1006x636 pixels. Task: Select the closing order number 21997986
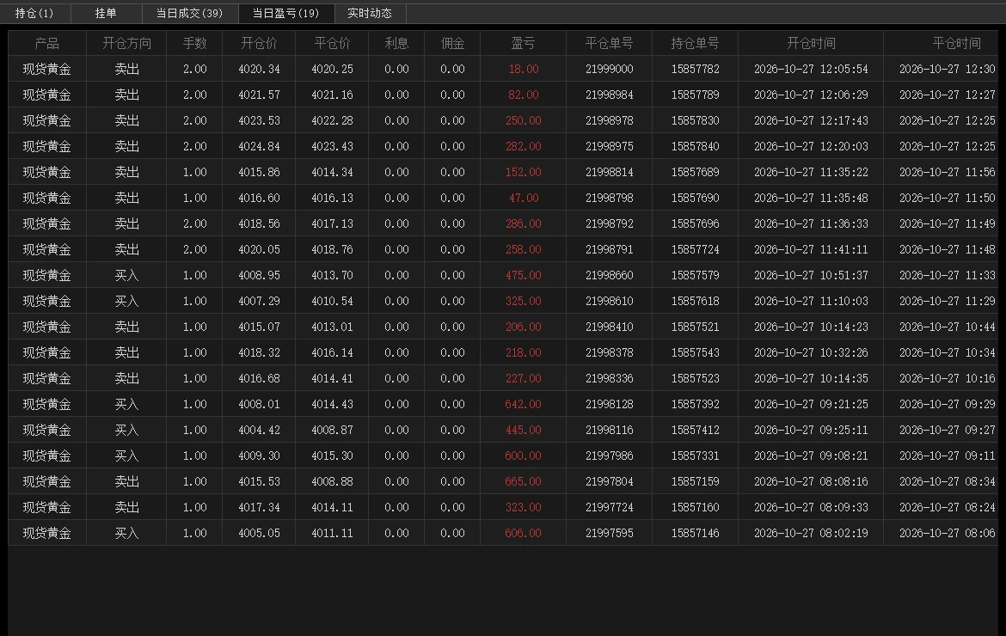point(609,456)
